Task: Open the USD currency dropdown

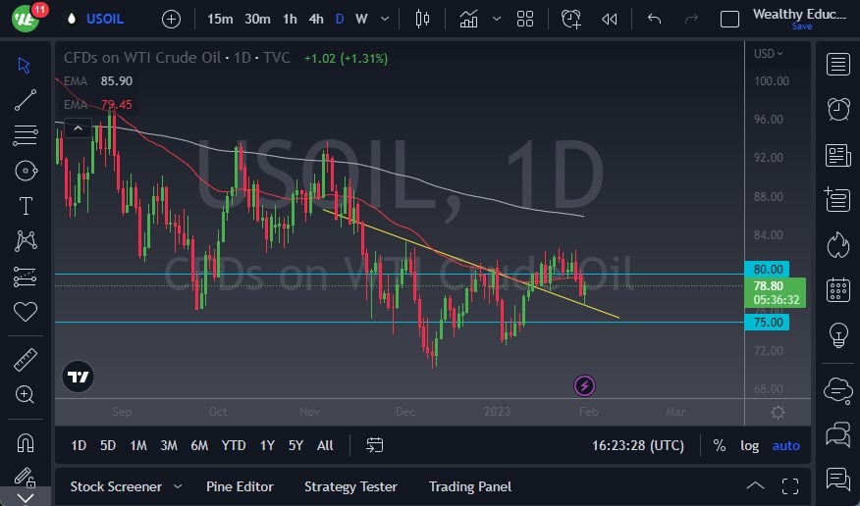Action: tap(769, 53)
